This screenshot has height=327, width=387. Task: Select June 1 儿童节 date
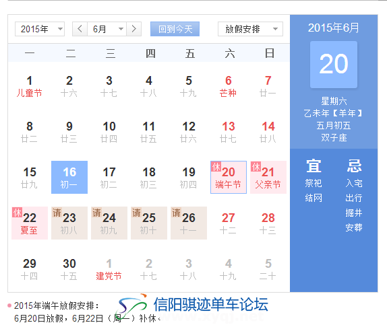click(x=30, y=86)
